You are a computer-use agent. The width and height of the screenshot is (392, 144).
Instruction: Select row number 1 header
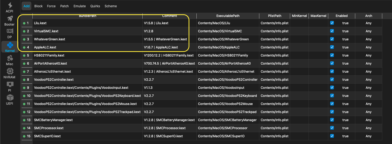click(26, 23)
